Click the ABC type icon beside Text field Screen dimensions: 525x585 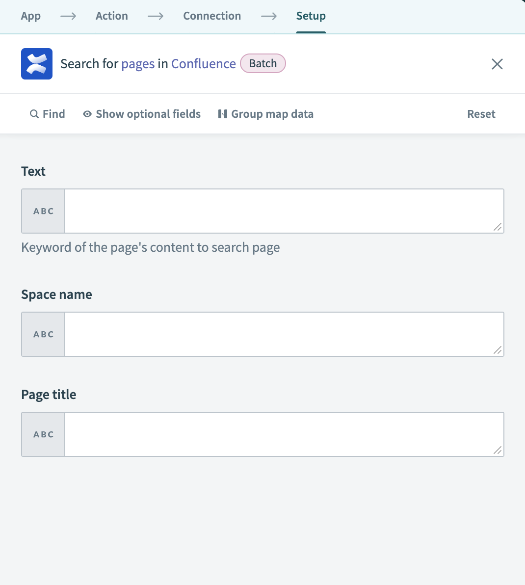point(43,211)
